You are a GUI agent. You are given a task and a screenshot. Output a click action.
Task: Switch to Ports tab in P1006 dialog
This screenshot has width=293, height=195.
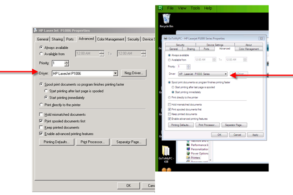[x=70, y=39]
